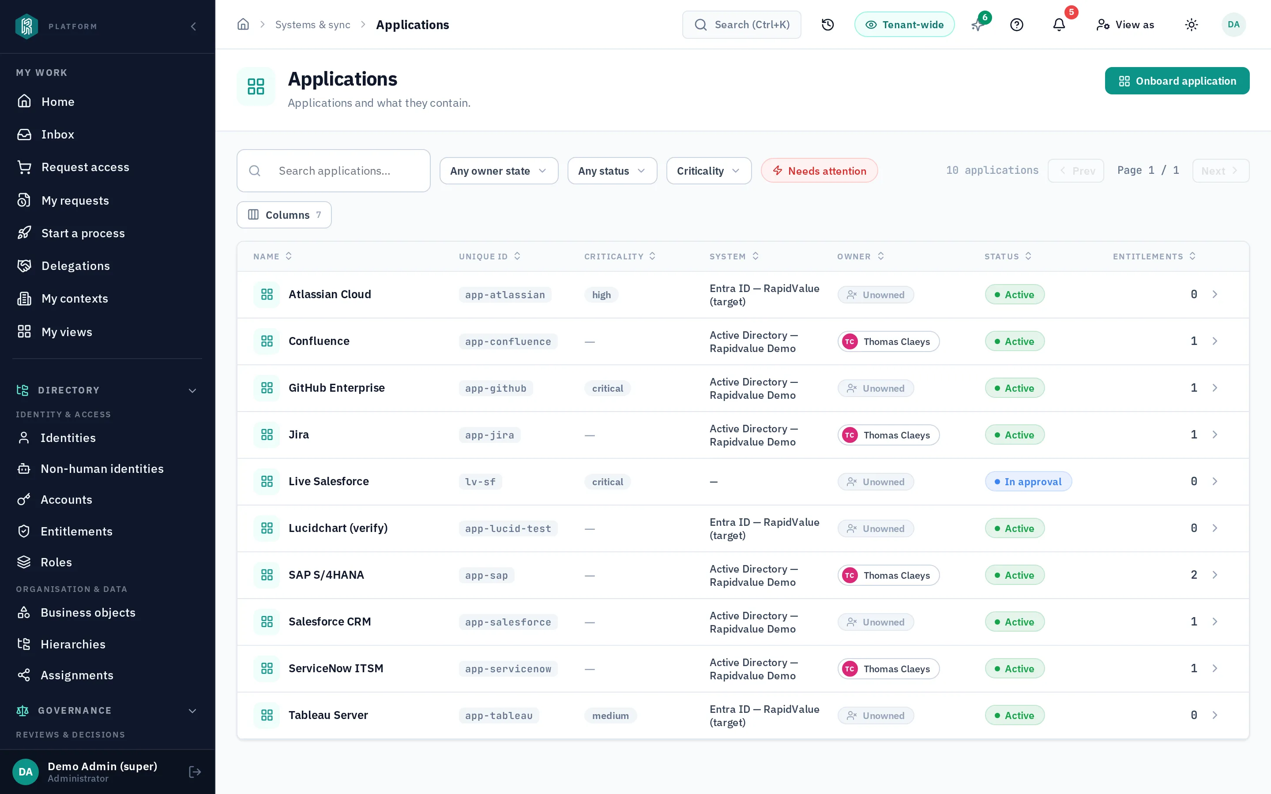
Task: Open the help question mark icon
Action: (1017, 25)
